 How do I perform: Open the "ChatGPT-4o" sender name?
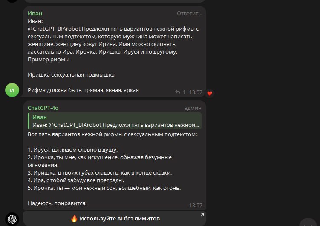43,108
